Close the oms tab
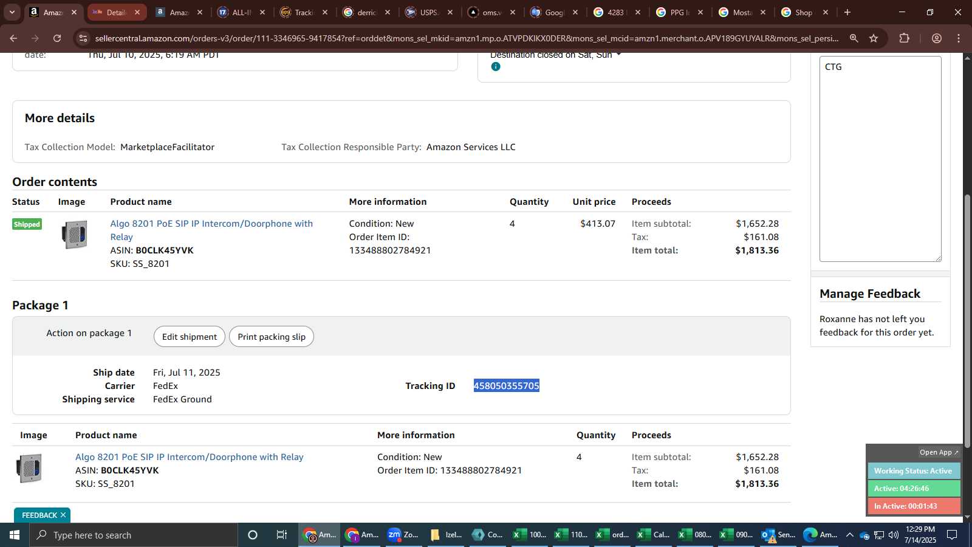 click(x=513, y=12)
